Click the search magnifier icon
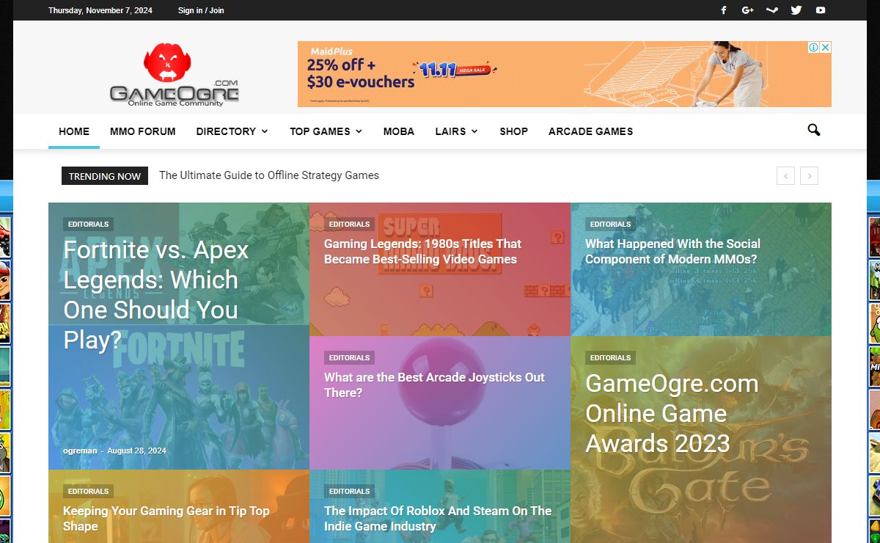The height and width of the screenshot is (543, 880). [x=814, y=130]
